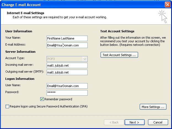Click the Password field
This screenshot has width=172, height=129.
(67, 93)
